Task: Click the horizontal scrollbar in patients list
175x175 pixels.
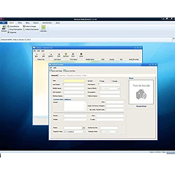Action: [x=41, y=117]
